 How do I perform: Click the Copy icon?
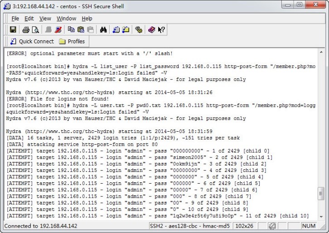tap(71, 29)
